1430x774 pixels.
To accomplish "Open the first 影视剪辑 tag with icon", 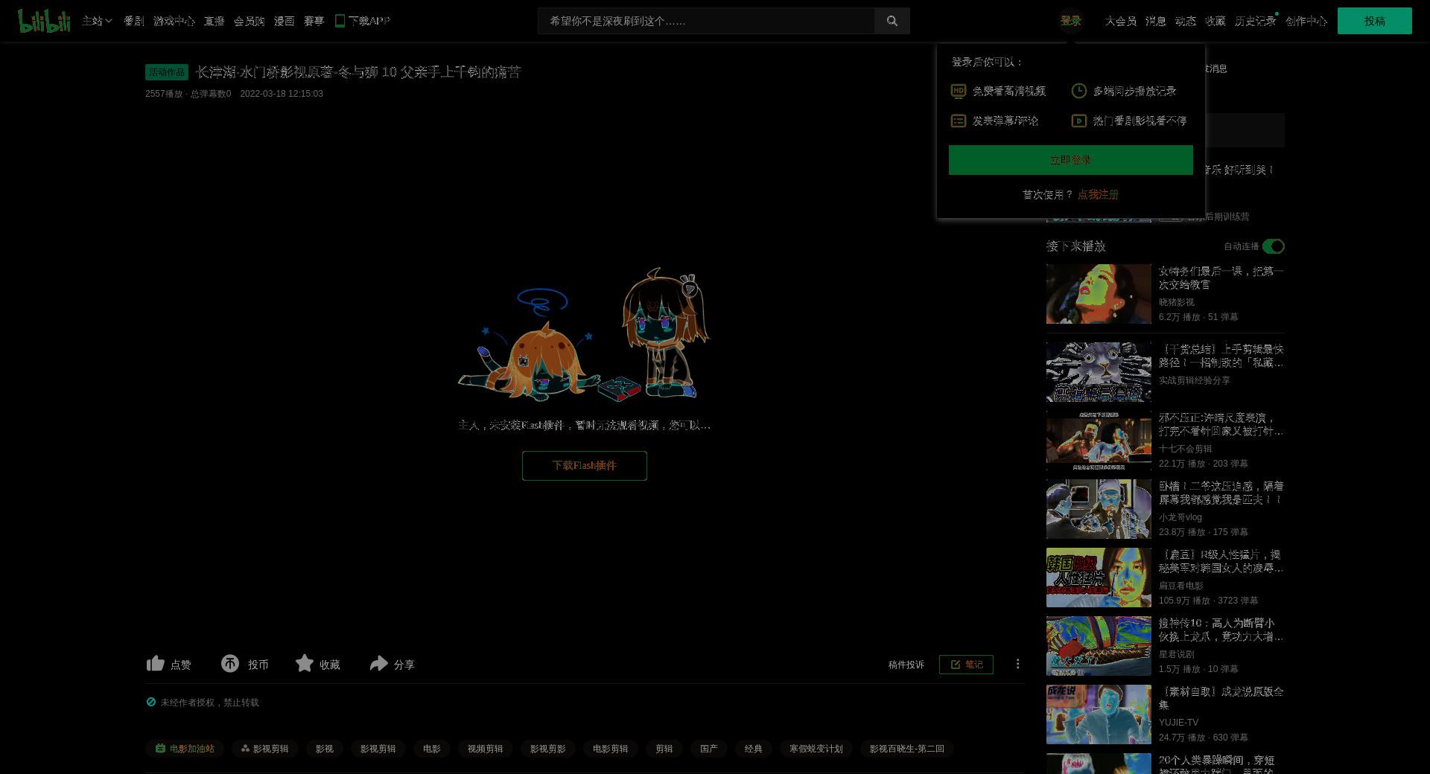I will pyautogui.click(x=264, y=749).
